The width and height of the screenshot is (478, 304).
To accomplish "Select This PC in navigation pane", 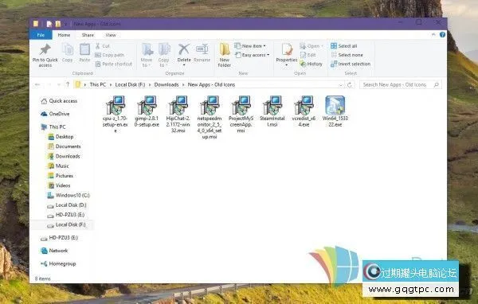I will [x=53, y=127].
